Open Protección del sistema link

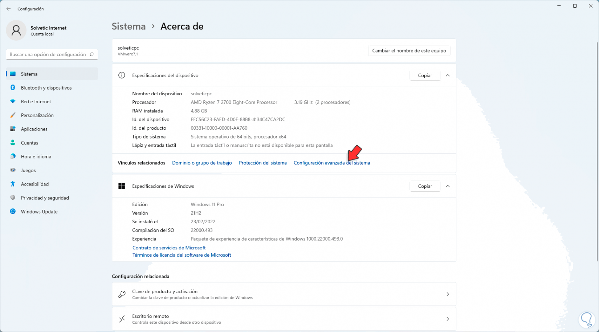click(x=263, y=163)
